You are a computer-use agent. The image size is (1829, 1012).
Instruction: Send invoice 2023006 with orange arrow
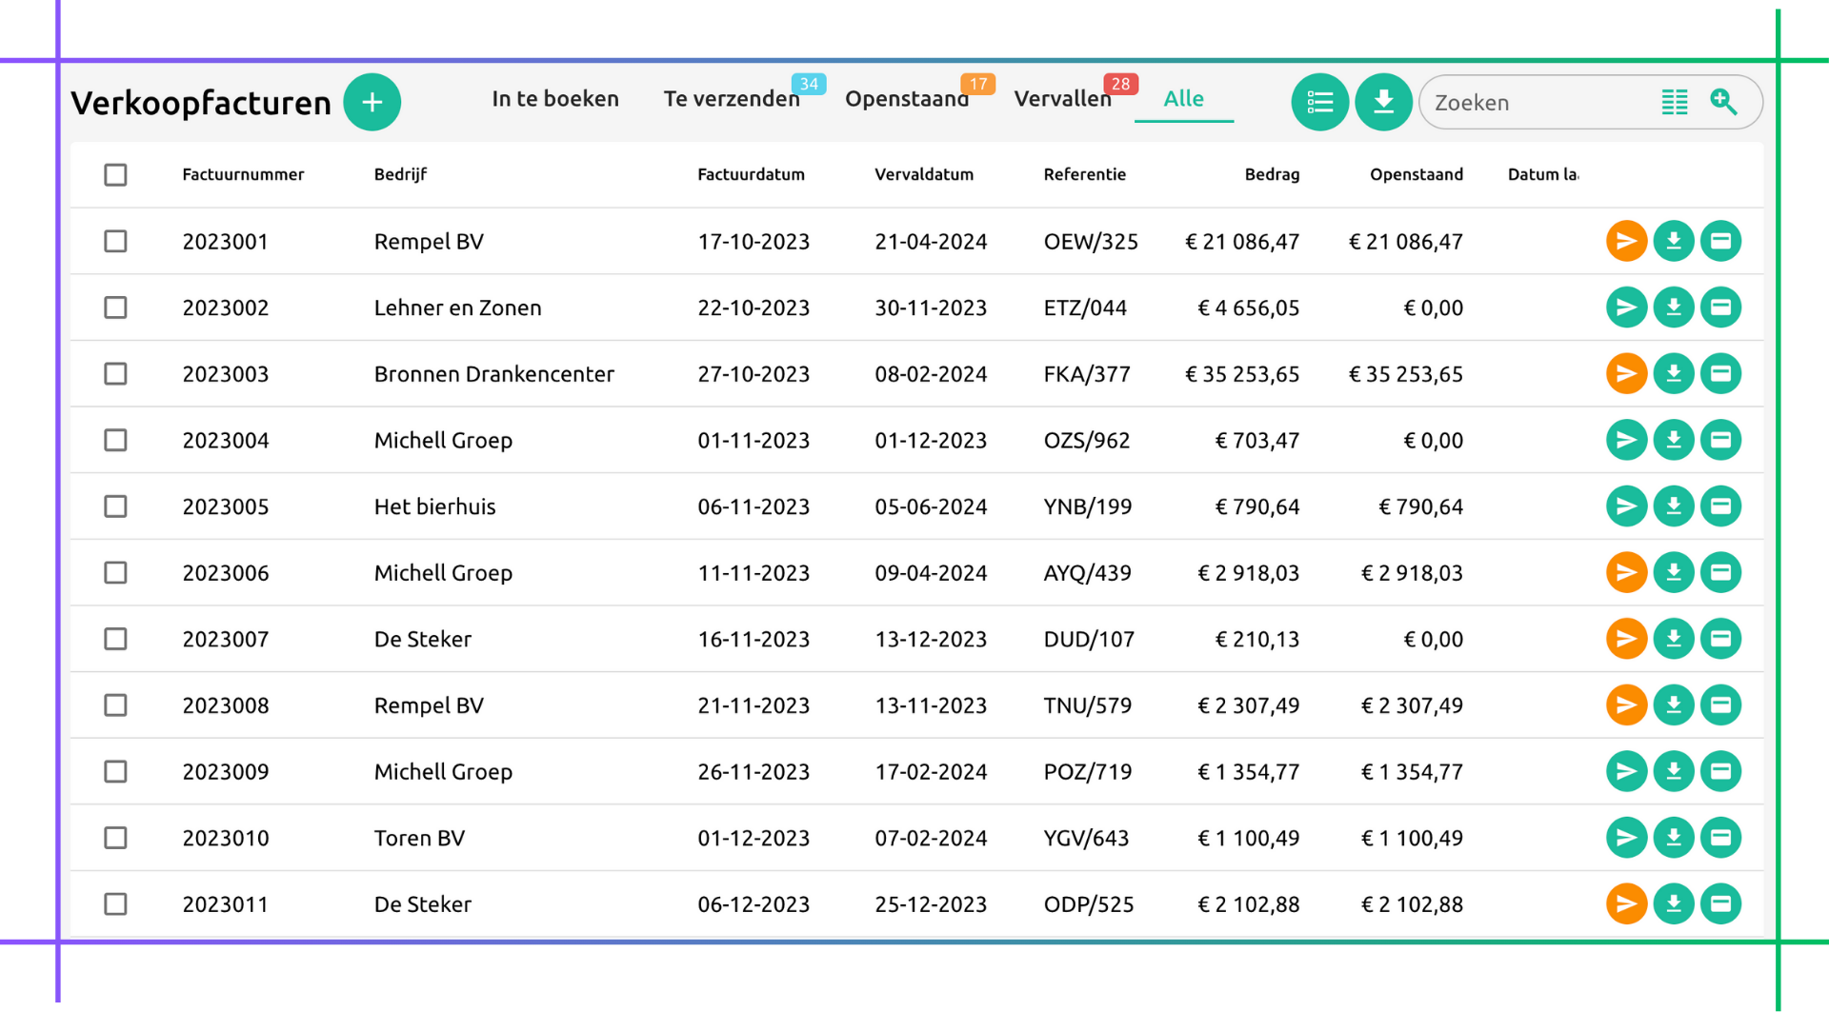pyautogui.click(x=1626, y=572)
